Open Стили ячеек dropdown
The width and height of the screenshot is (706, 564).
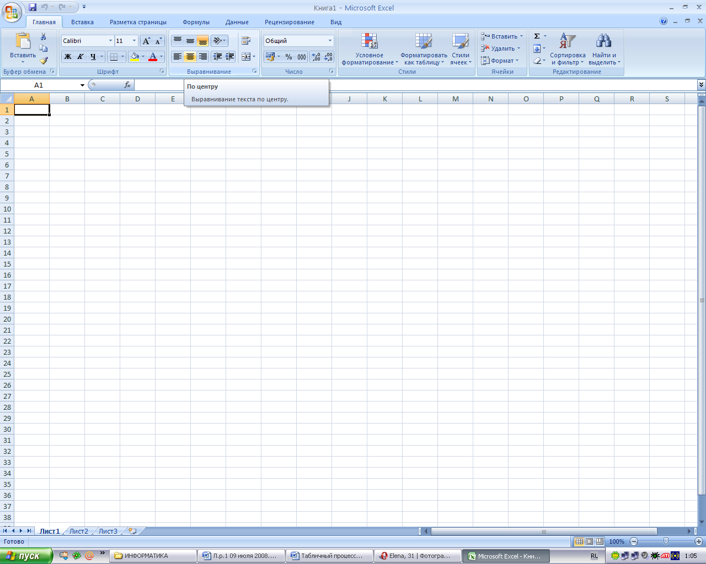tap(461, 48)
